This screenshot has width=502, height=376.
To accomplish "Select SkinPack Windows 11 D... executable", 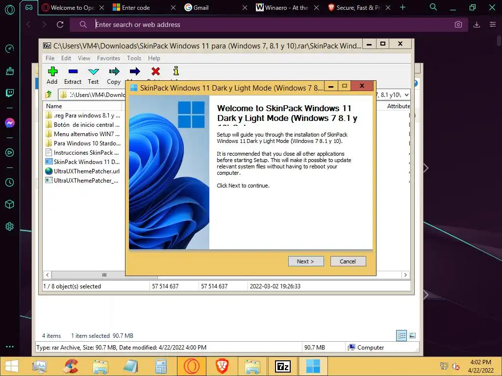I will [x=83, y=162].
